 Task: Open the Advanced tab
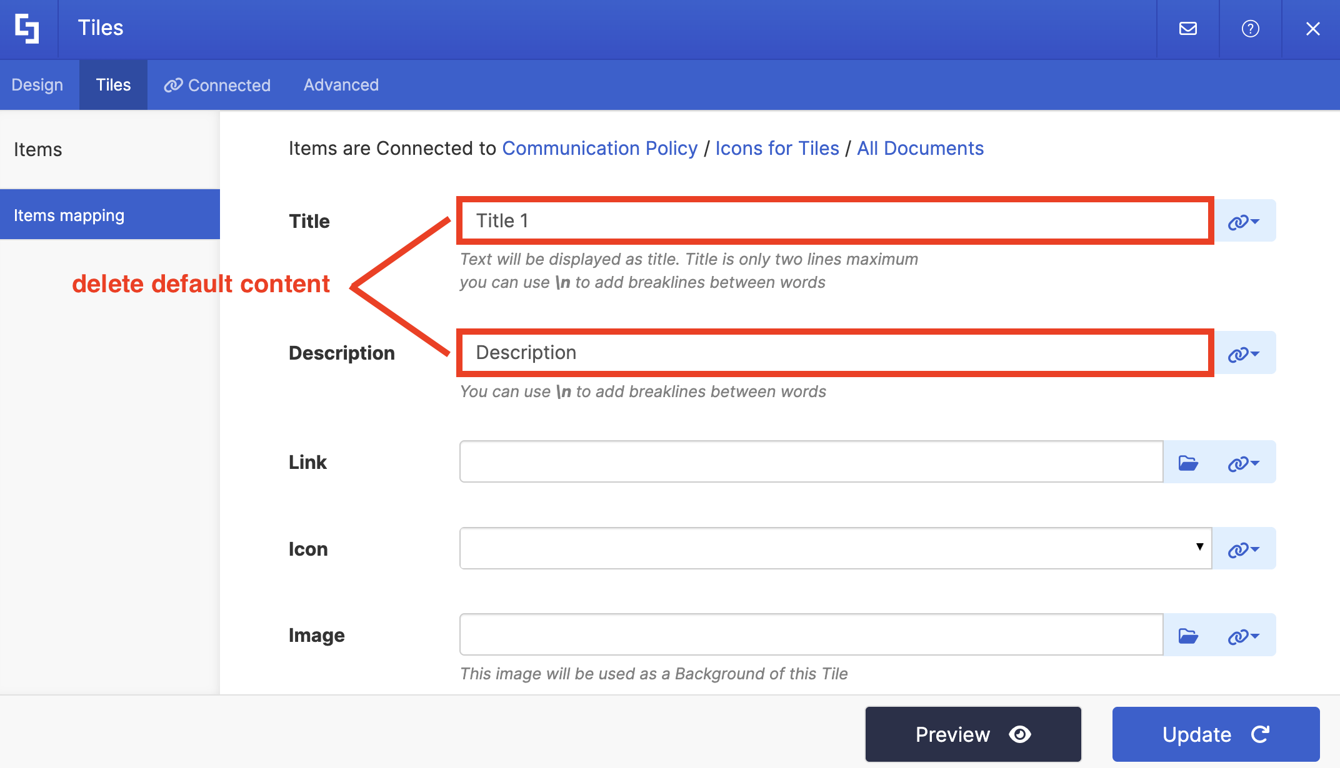[x=341, y=84]
